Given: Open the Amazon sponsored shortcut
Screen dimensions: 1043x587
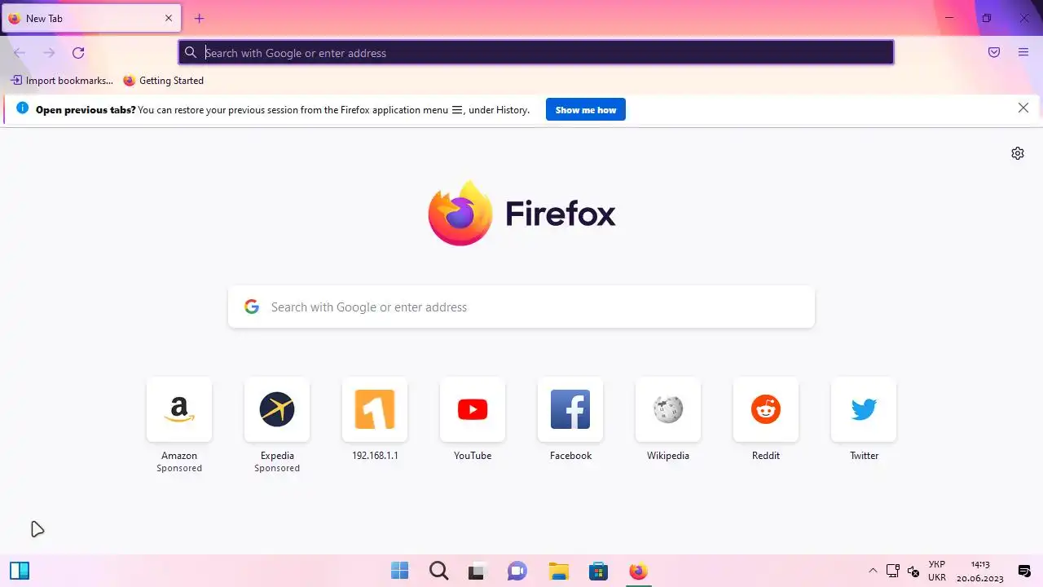Looking at the screenshot, I should (x=179, y=409).
